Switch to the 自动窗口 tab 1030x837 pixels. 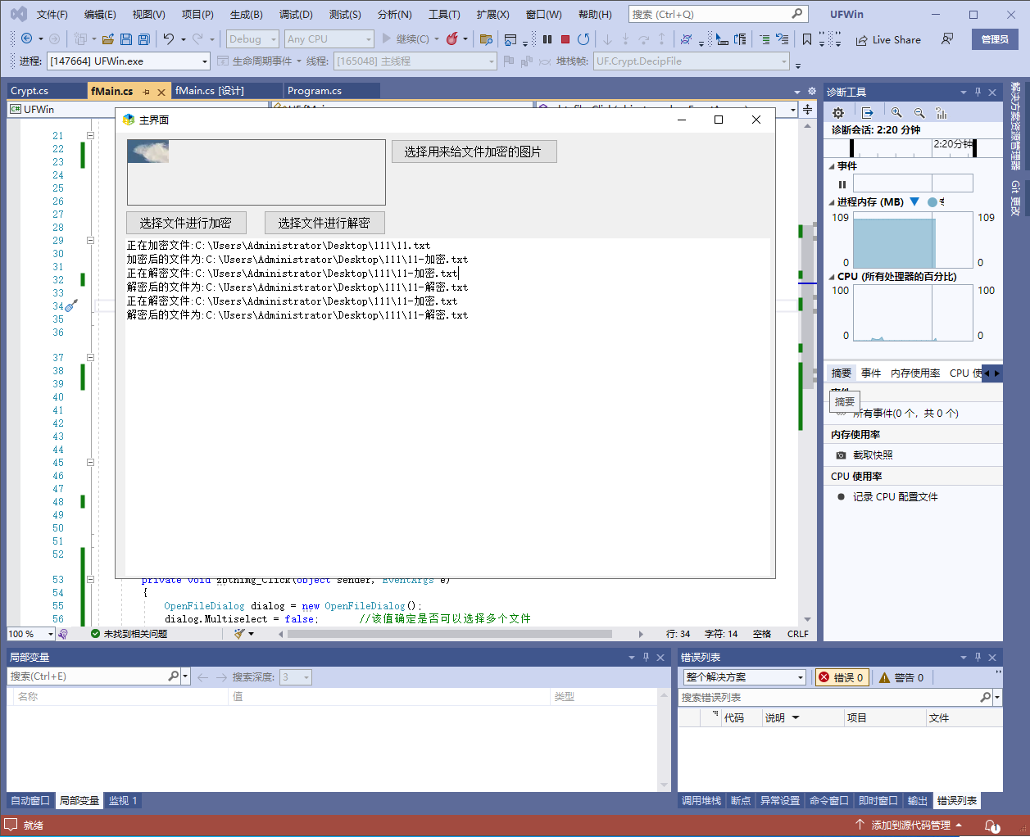pos(30,800)
